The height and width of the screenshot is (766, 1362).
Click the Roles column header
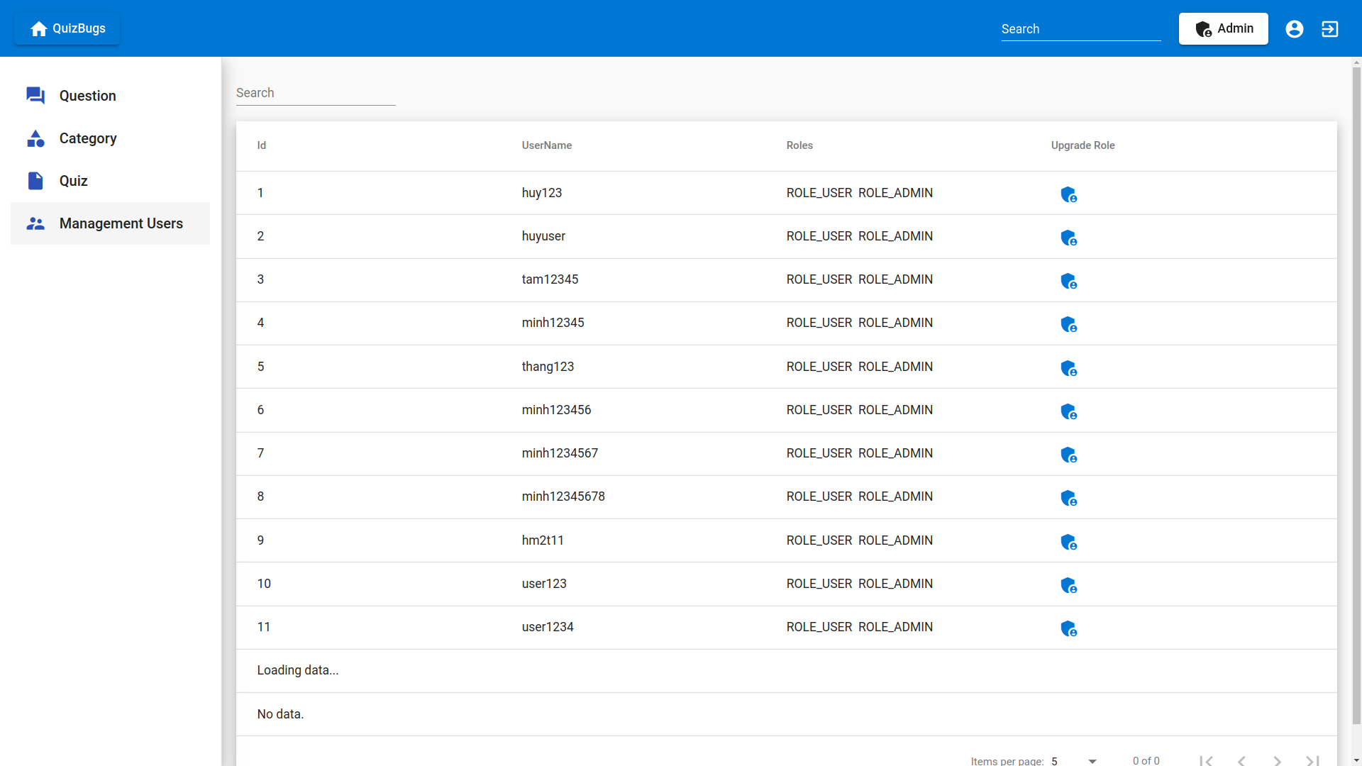point(799,145)
